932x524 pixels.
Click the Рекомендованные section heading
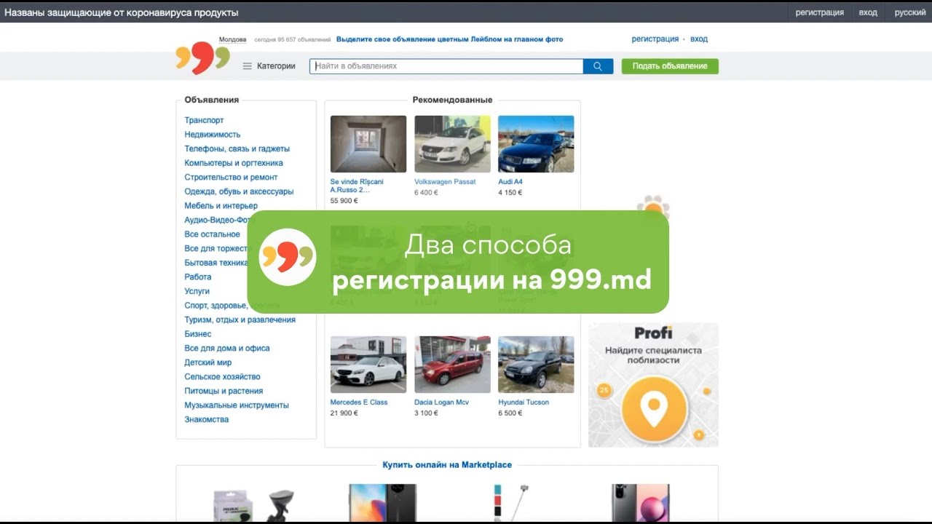[x=452, y=100]
